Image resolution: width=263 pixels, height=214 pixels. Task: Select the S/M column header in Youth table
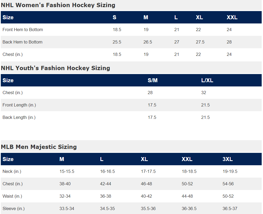pyautogui.click(x=153, y=80)
